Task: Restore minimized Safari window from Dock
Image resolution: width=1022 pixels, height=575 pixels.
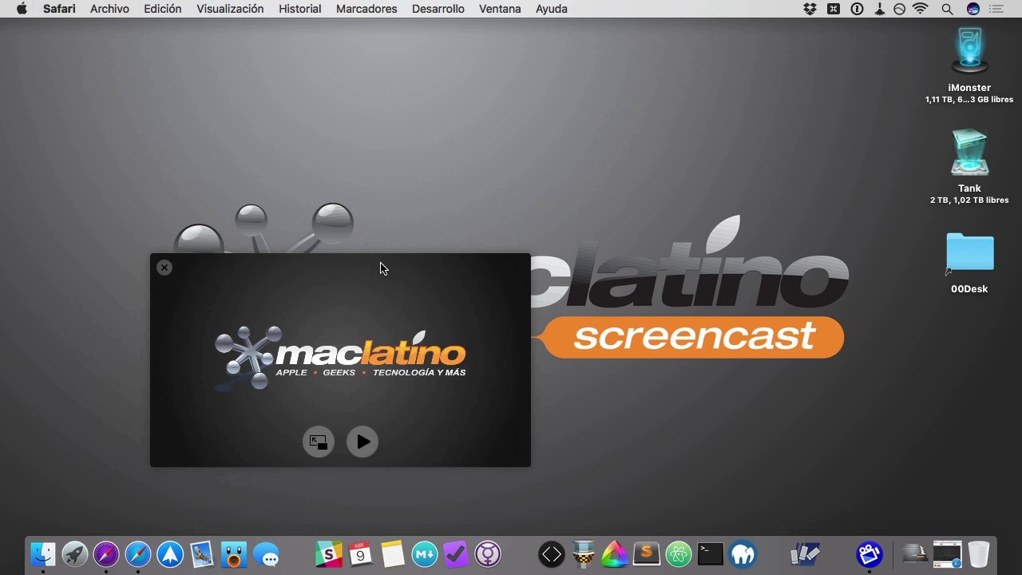Action: [948, 553]
